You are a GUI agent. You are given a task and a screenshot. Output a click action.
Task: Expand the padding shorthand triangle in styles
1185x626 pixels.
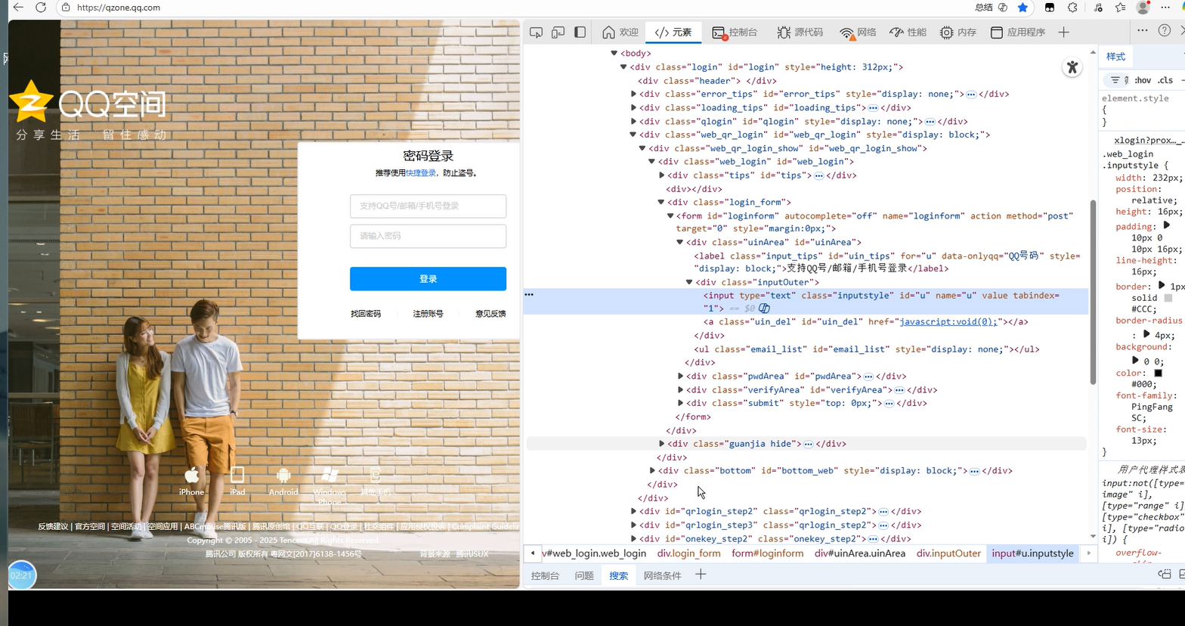pos(1166,225)
